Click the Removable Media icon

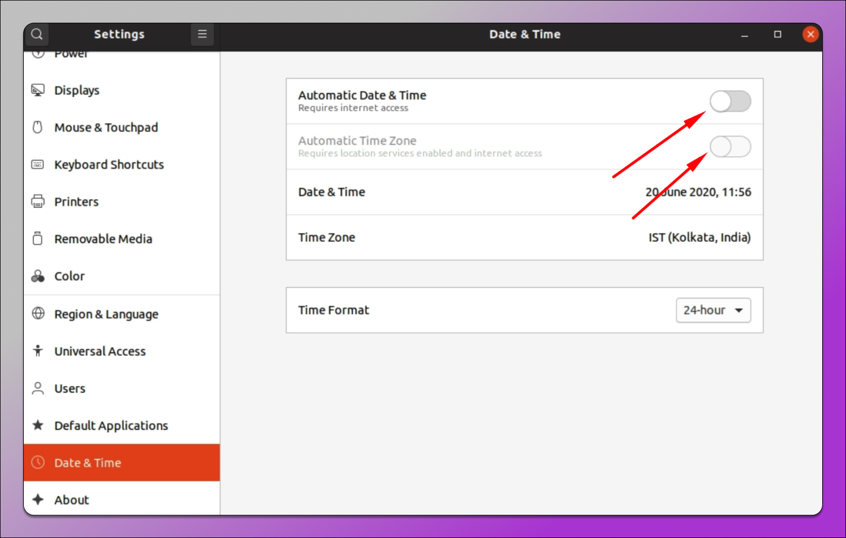click(x=38, y=239)
